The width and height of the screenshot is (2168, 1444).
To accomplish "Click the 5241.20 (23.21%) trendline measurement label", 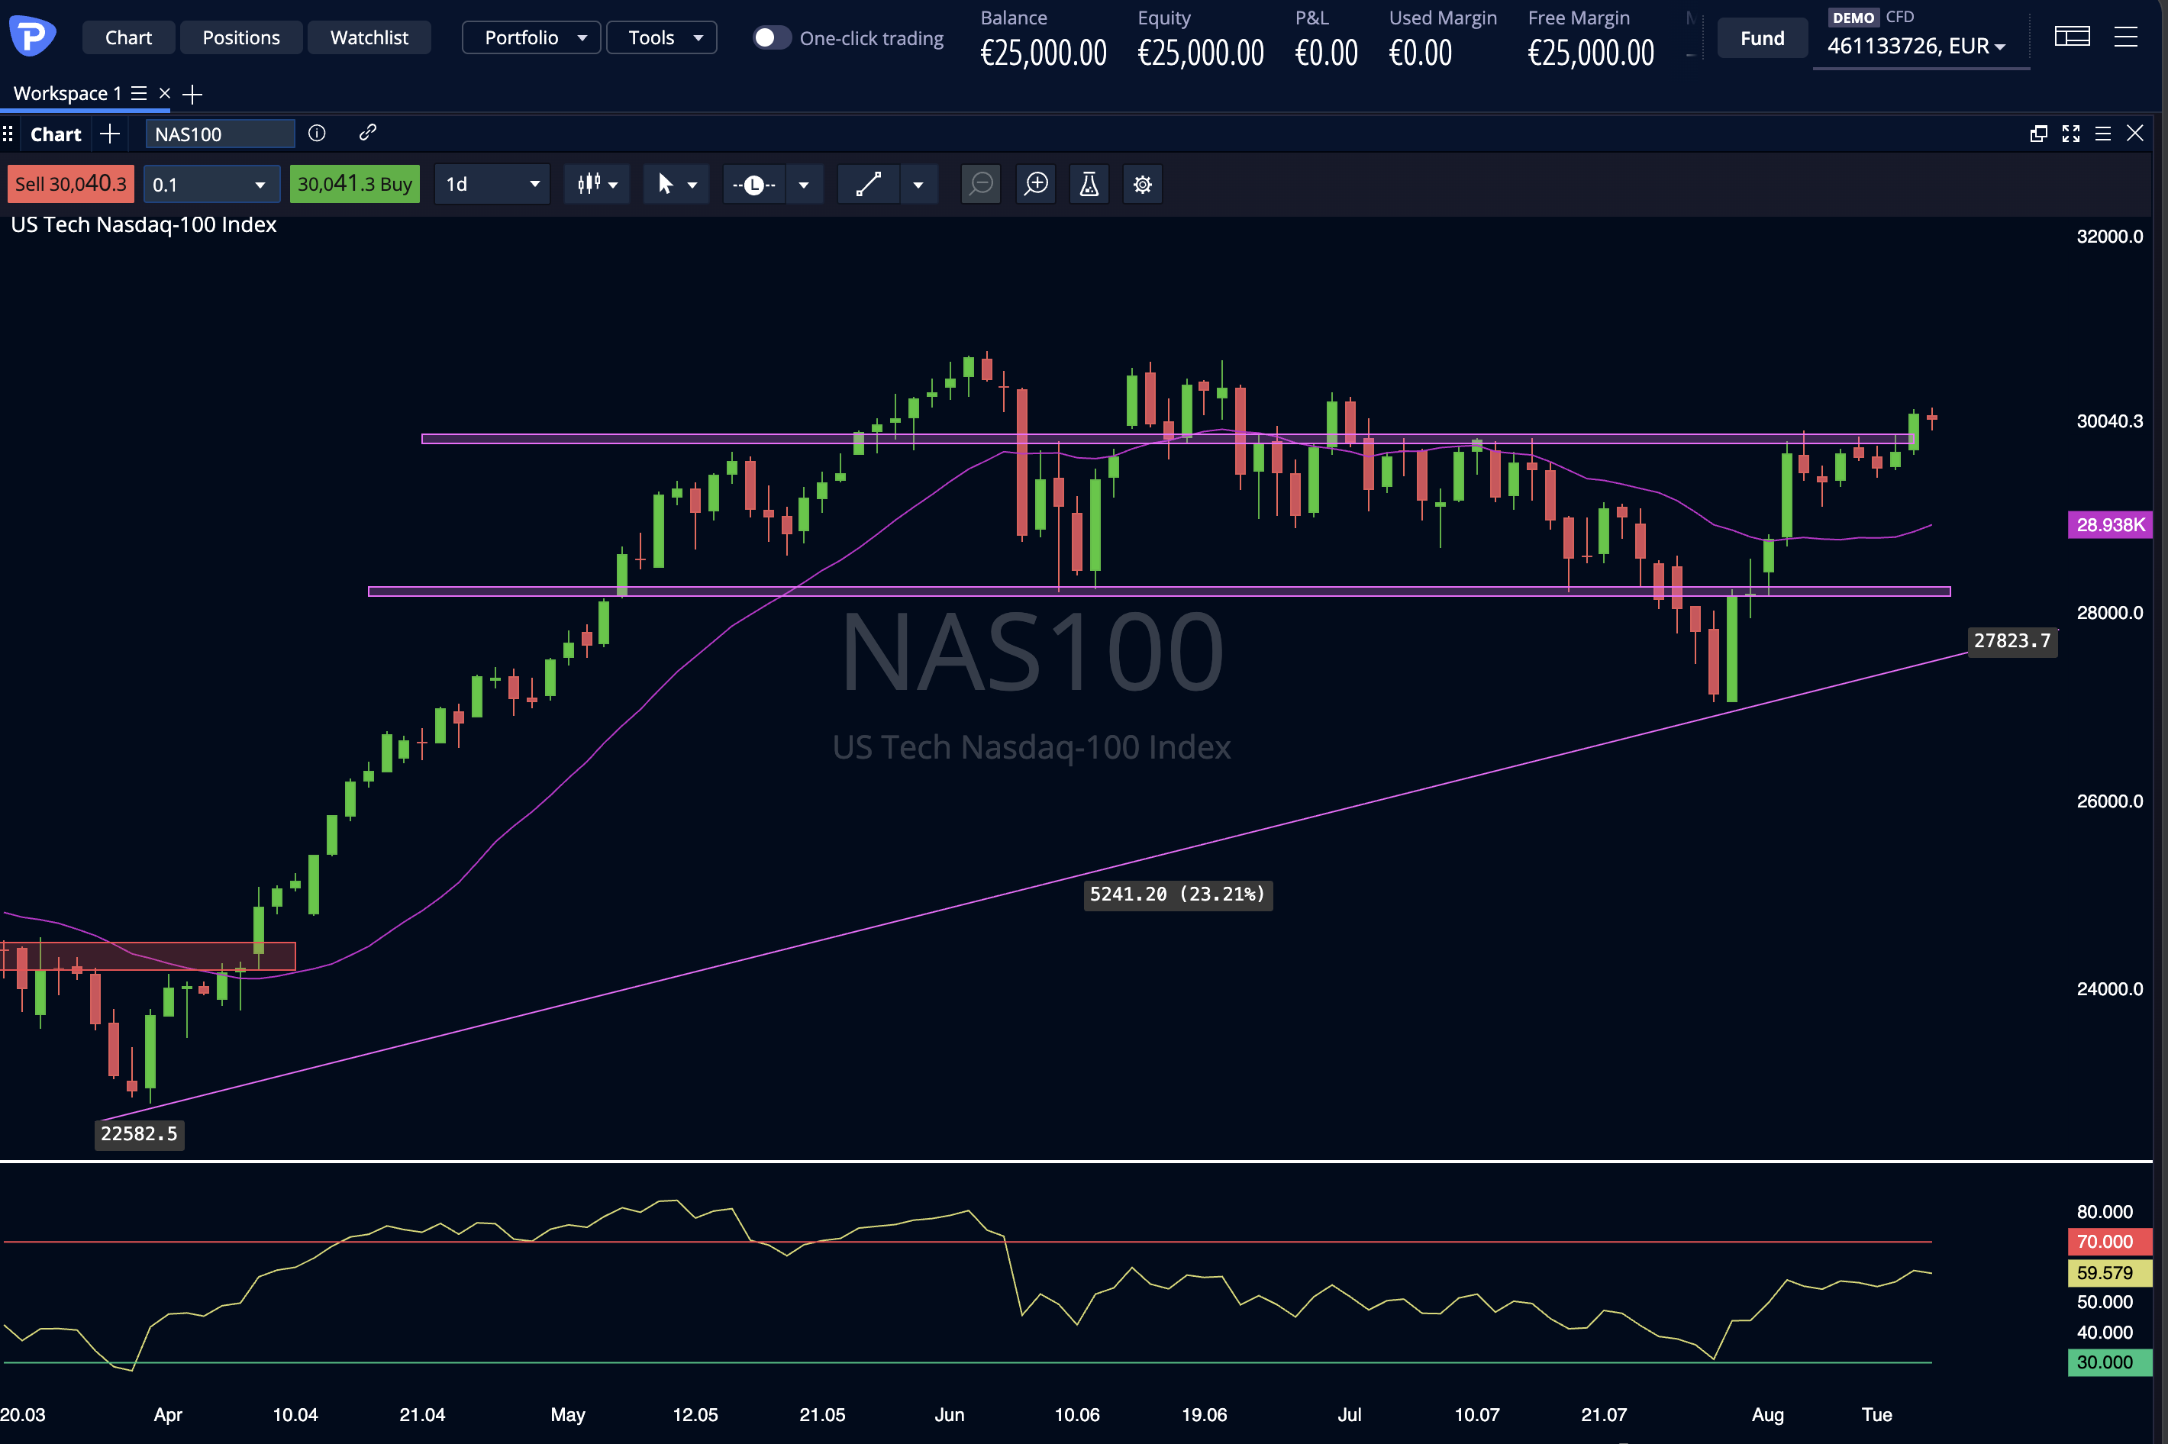I will click(1178, 894).
